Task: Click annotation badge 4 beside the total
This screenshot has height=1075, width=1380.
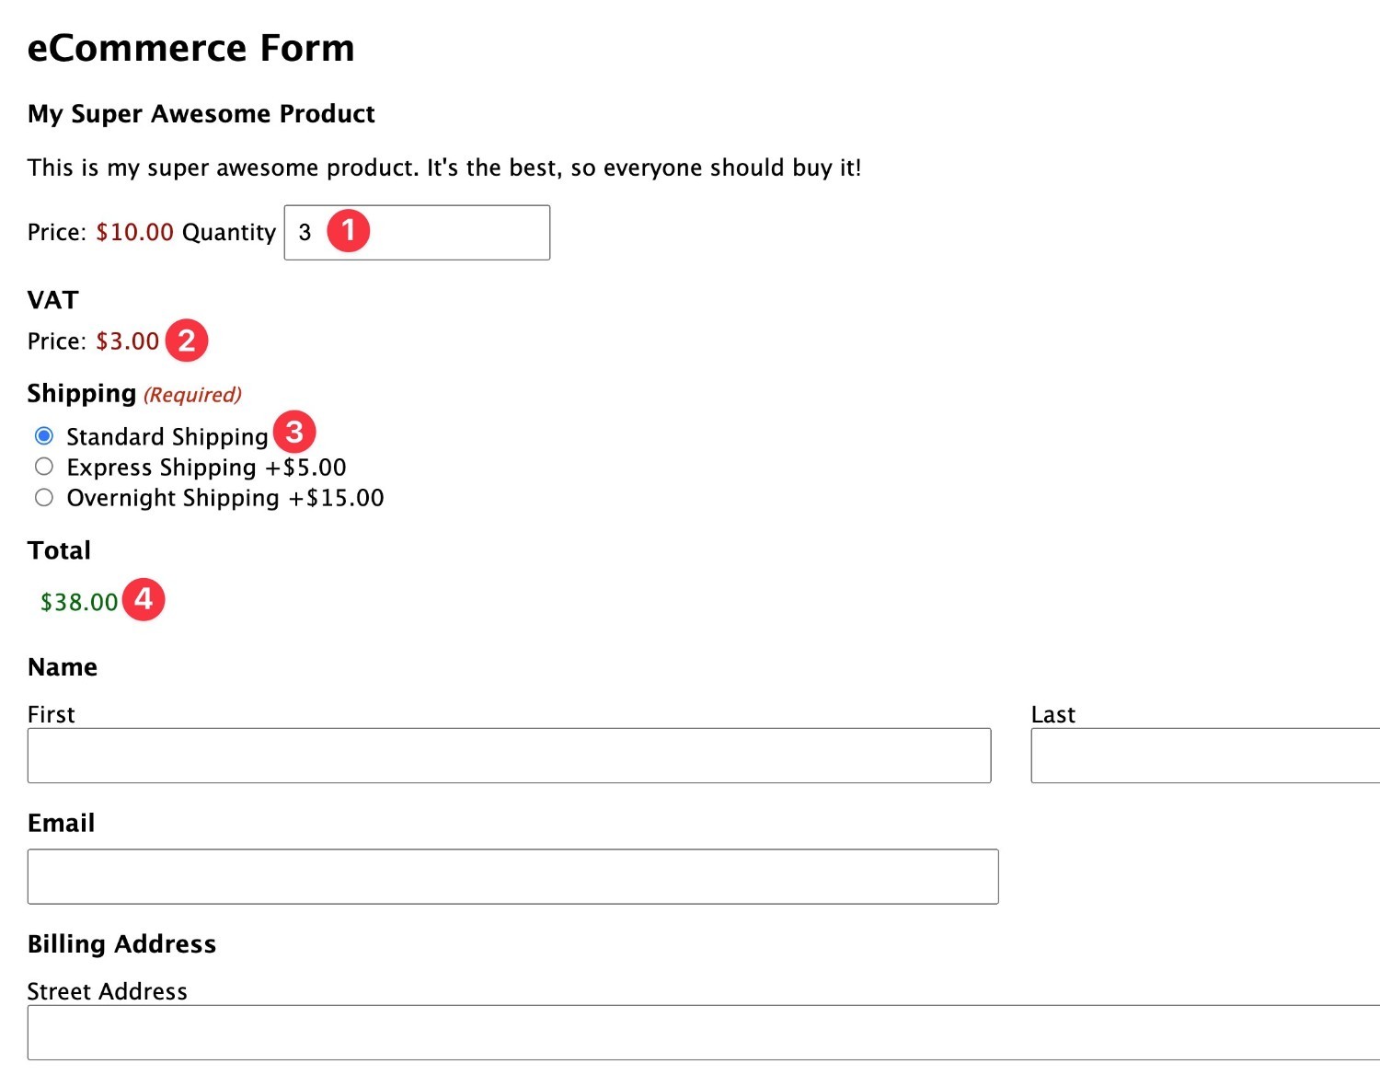Action: click(144, 600)
